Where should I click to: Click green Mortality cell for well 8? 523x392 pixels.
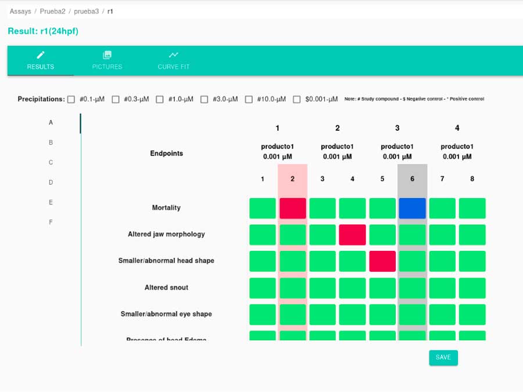(x=472, y=208)
